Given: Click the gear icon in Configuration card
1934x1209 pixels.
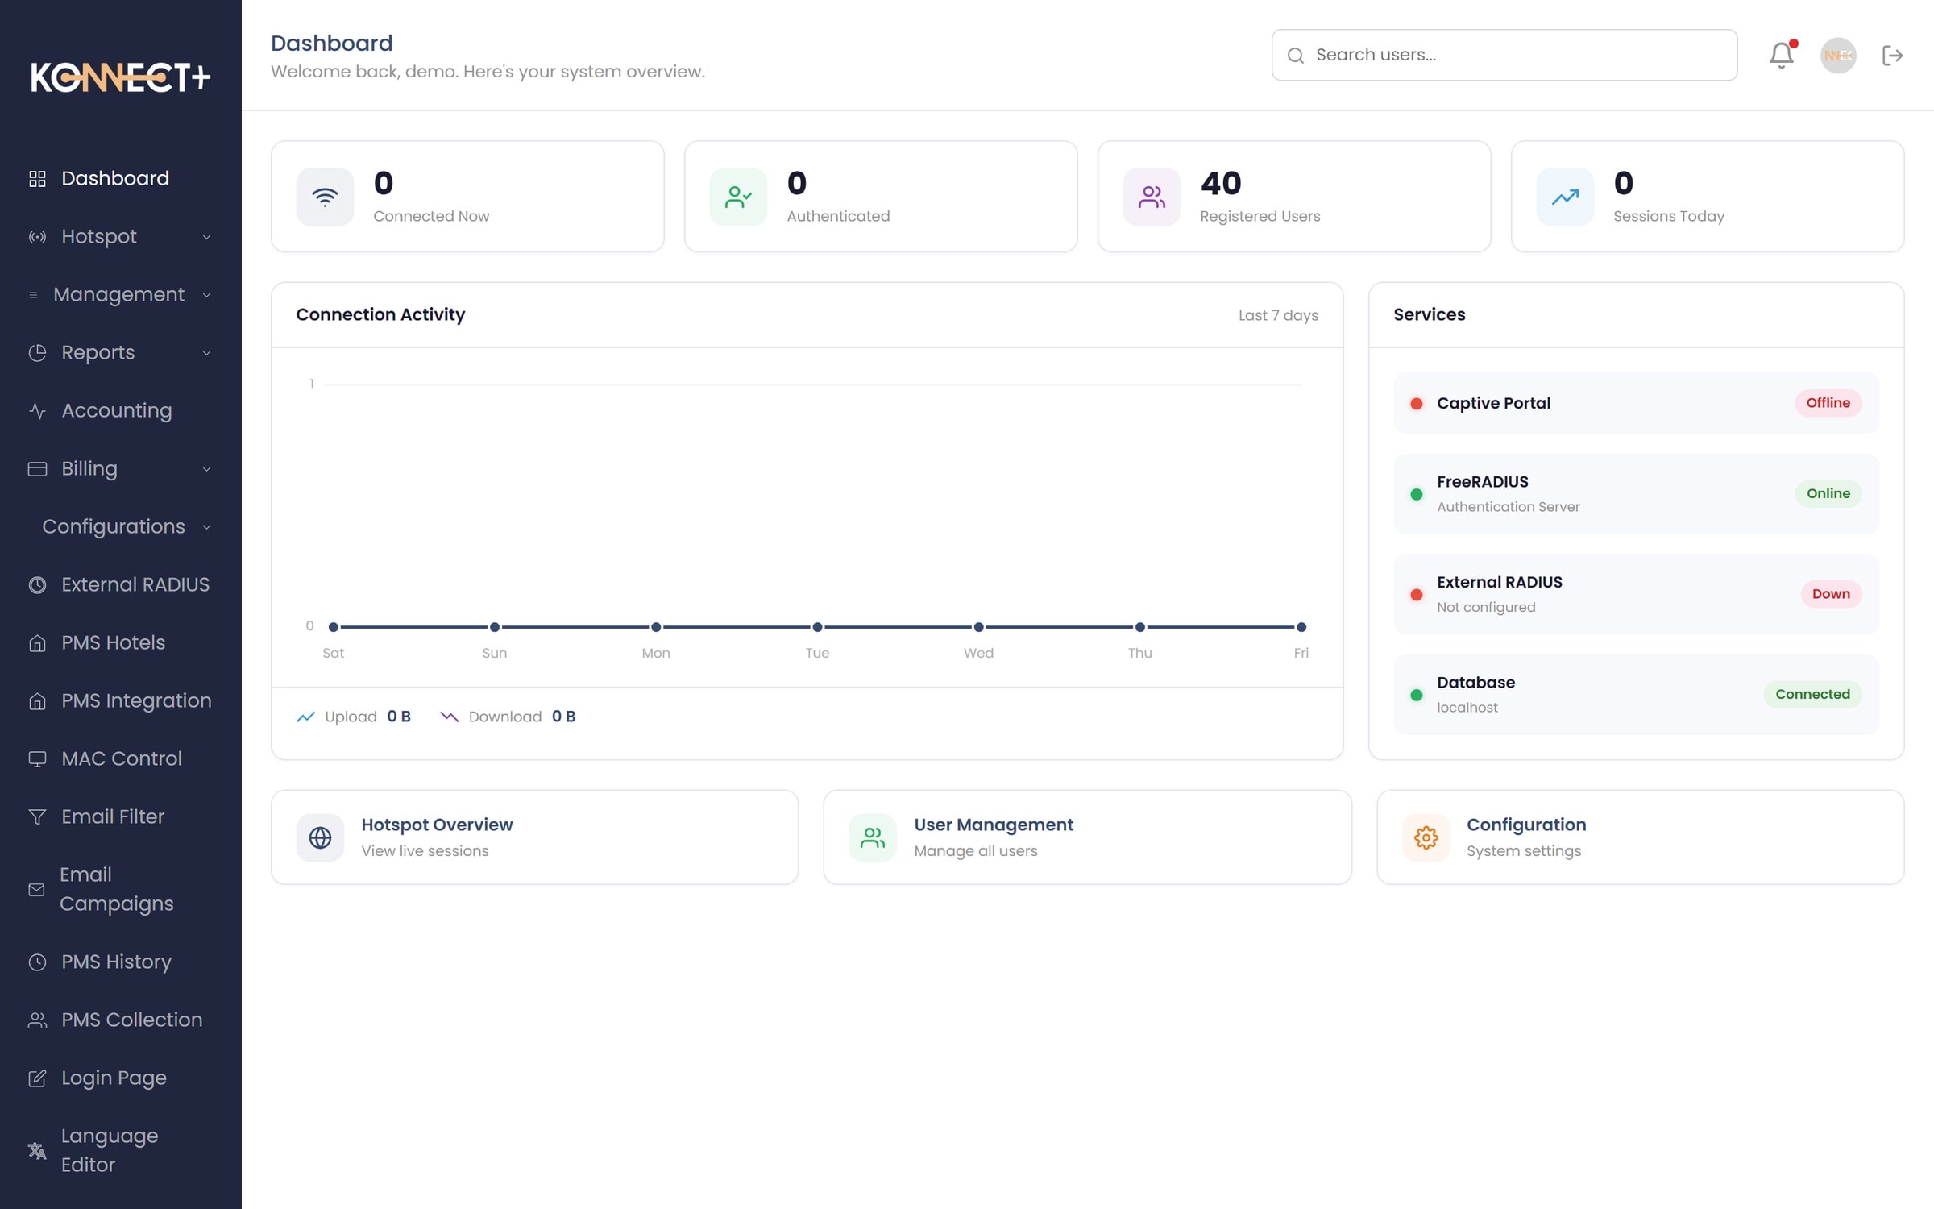Looking at the screenshot, I should pyautogui.click(x=1426, y=837).
